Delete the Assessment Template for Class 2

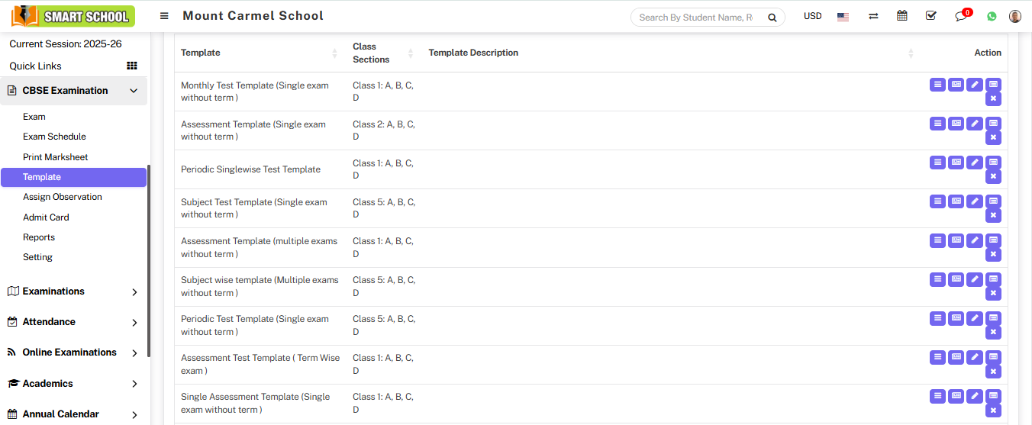pos(993,137)
